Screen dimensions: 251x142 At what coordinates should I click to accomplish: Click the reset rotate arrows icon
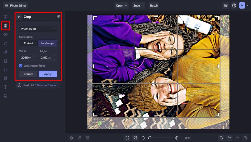pyautogui.click(x=221, y=138)
